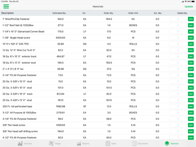Tap the Update link at top right
Image resolution: width=196 pixels, height=147 pixels.
(189, 6)
